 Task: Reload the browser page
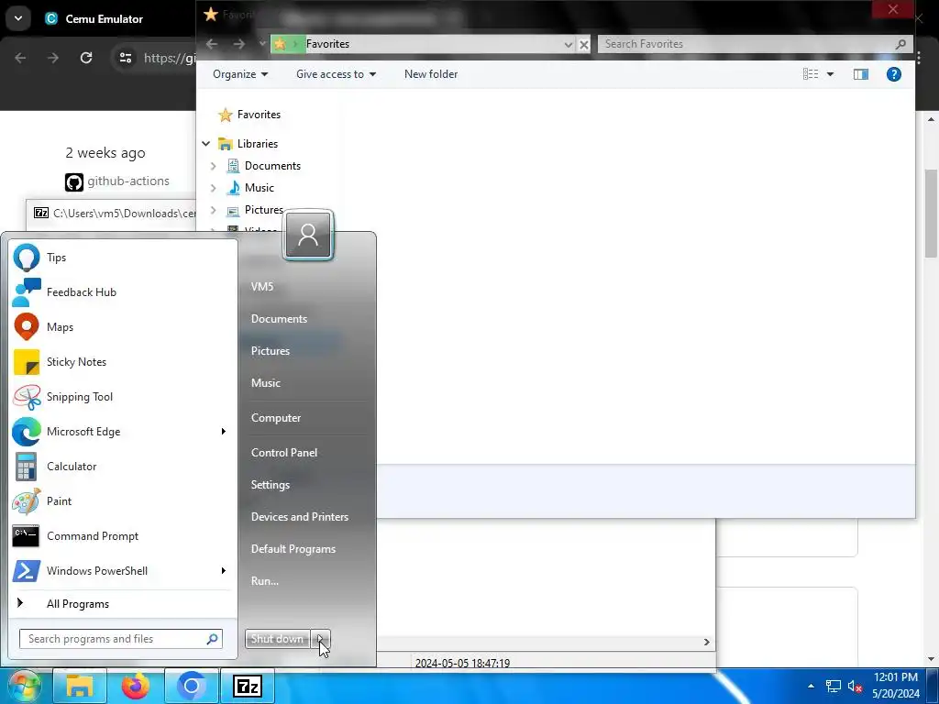point(86,58)
